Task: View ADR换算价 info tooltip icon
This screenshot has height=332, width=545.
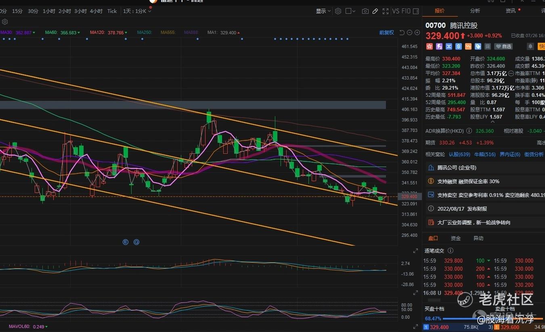Action: click(469, 131)
